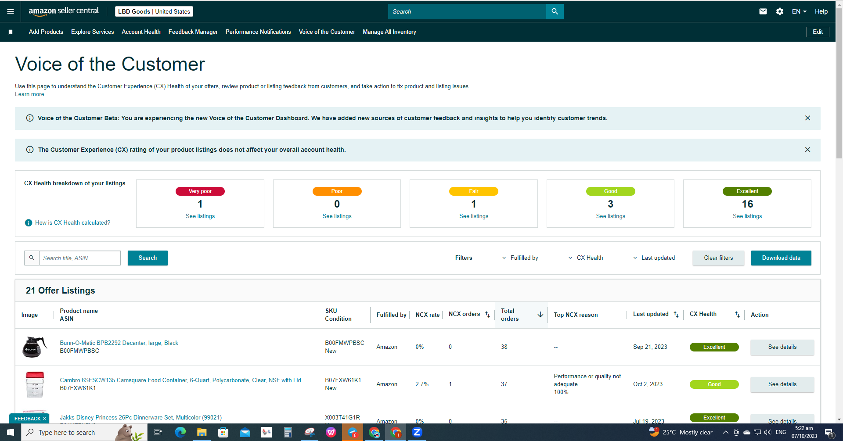Open the Cambro 6SFSCW135 Camsquare product link
The image size is (843, 441).
pyautogui.click(x=180, y=380)
